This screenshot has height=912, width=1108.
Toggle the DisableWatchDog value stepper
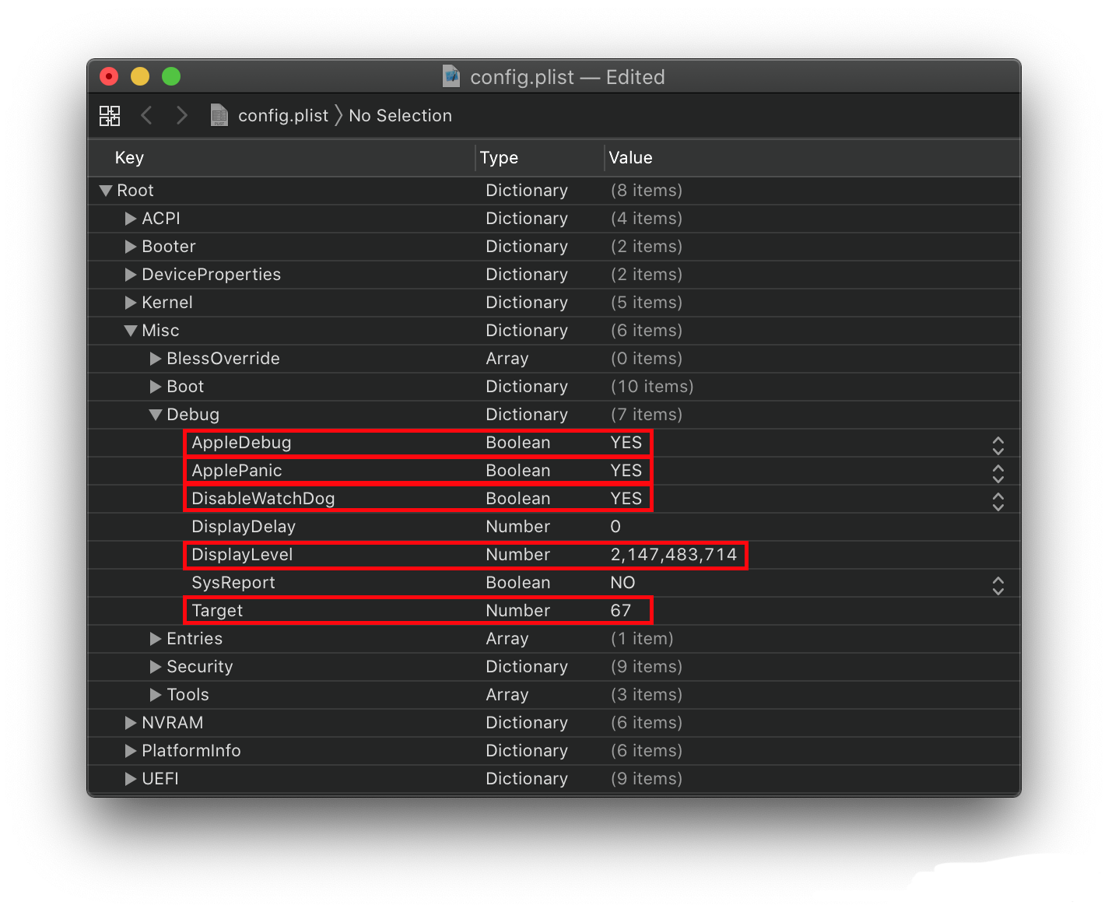[998, 501]
